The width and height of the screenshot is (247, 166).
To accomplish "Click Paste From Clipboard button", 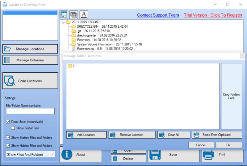I will coord(217,135).
